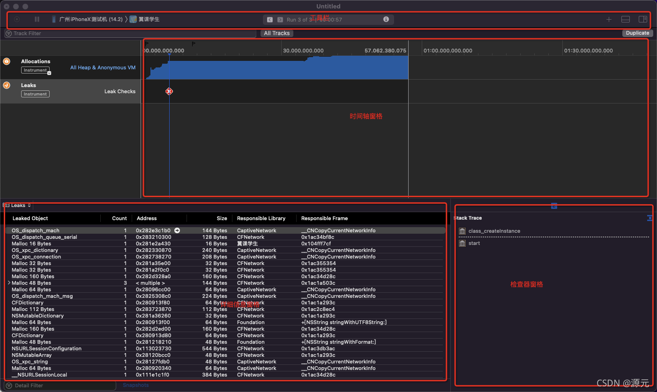The height and width of the screenshot is (392, 657).
Task: Select the 翼课学生 target app
Action: click(145, 19)
